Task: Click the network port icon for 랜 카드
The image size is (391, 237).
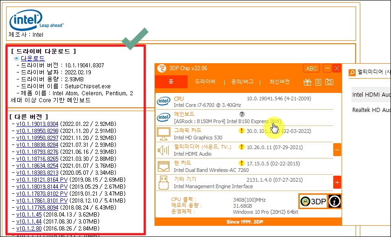Action: point(163,166)
